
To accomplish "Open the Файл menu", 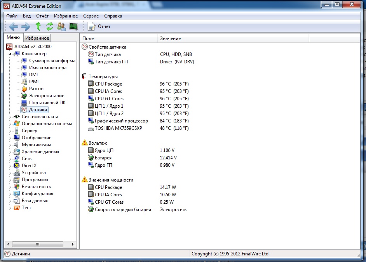I will point(12,16).
